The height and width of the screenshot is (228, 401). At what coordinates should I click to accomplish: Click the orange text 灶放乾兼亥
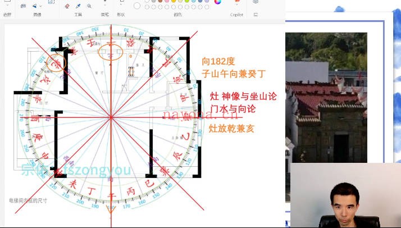tap(232, 128)
